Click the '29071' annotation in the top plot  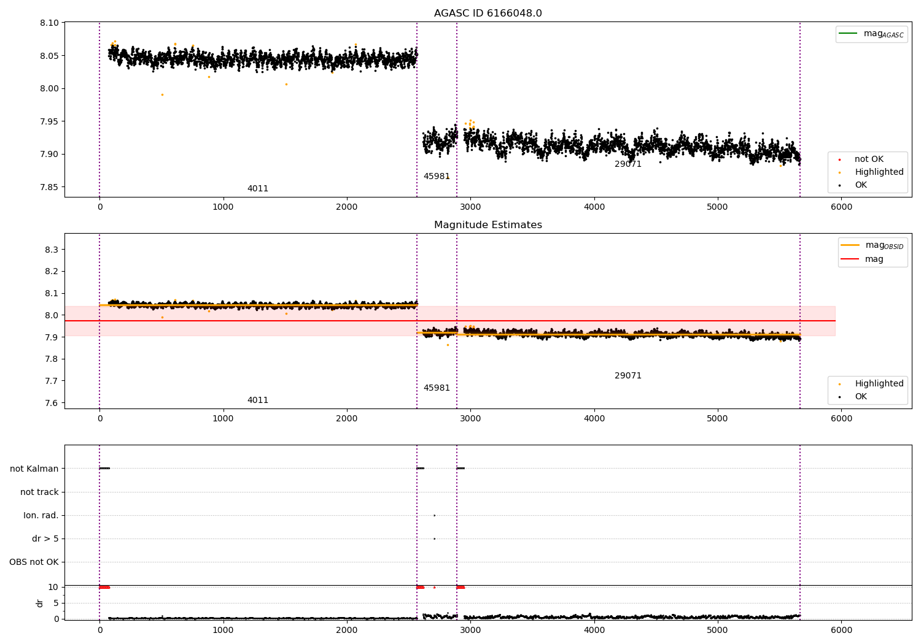pos(628,164)
